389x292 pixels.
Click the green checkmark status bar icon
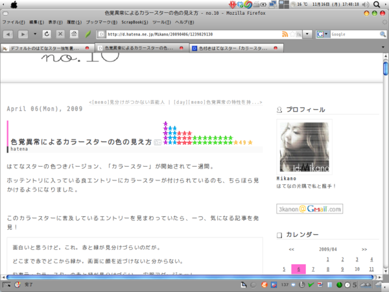click(x=311, y=285)
